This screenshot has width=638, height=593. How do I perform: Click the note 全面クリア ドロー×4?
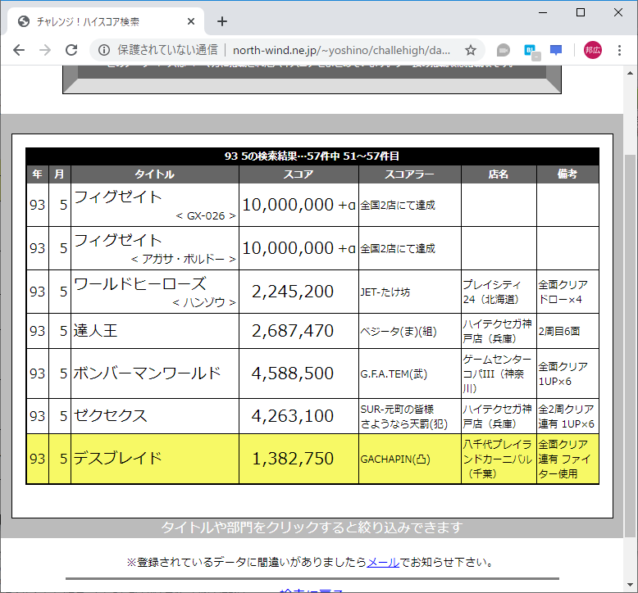pos(563,292)
